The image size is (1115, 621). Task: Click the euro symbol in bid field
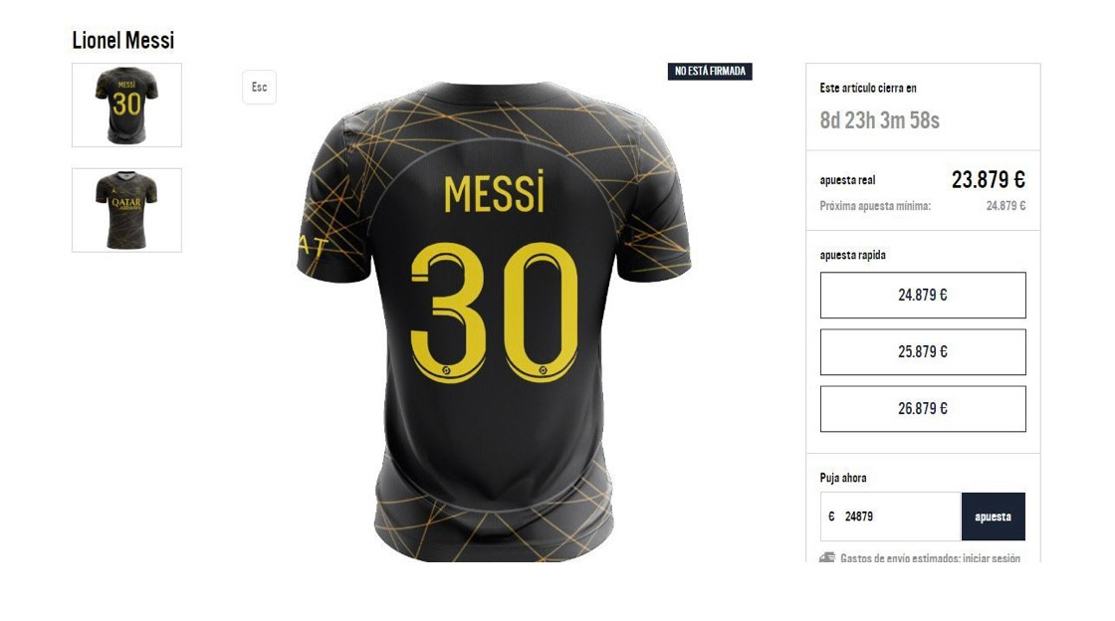coord(831,517)
